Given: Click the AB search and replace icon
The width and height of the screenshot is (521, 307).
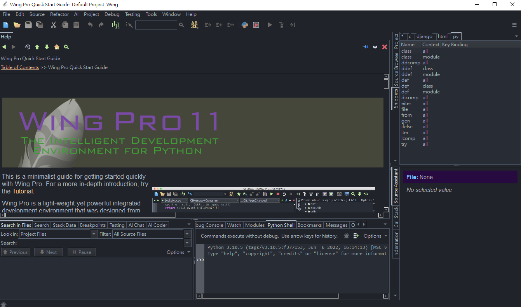Looking at the screenshot, I should 195,25.
